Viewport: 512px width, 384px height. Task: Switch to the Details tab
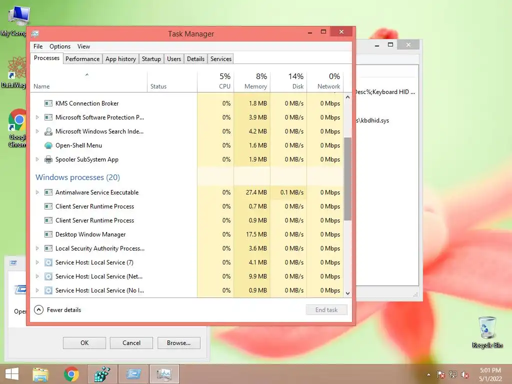(x=195, y=59)
